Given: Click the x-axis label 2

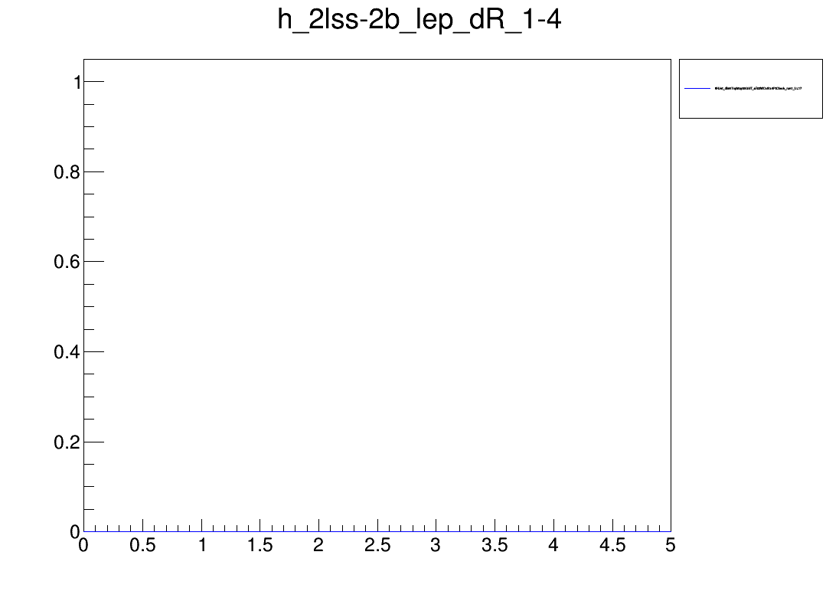Looking at the screenshot, I should (318, 546).
